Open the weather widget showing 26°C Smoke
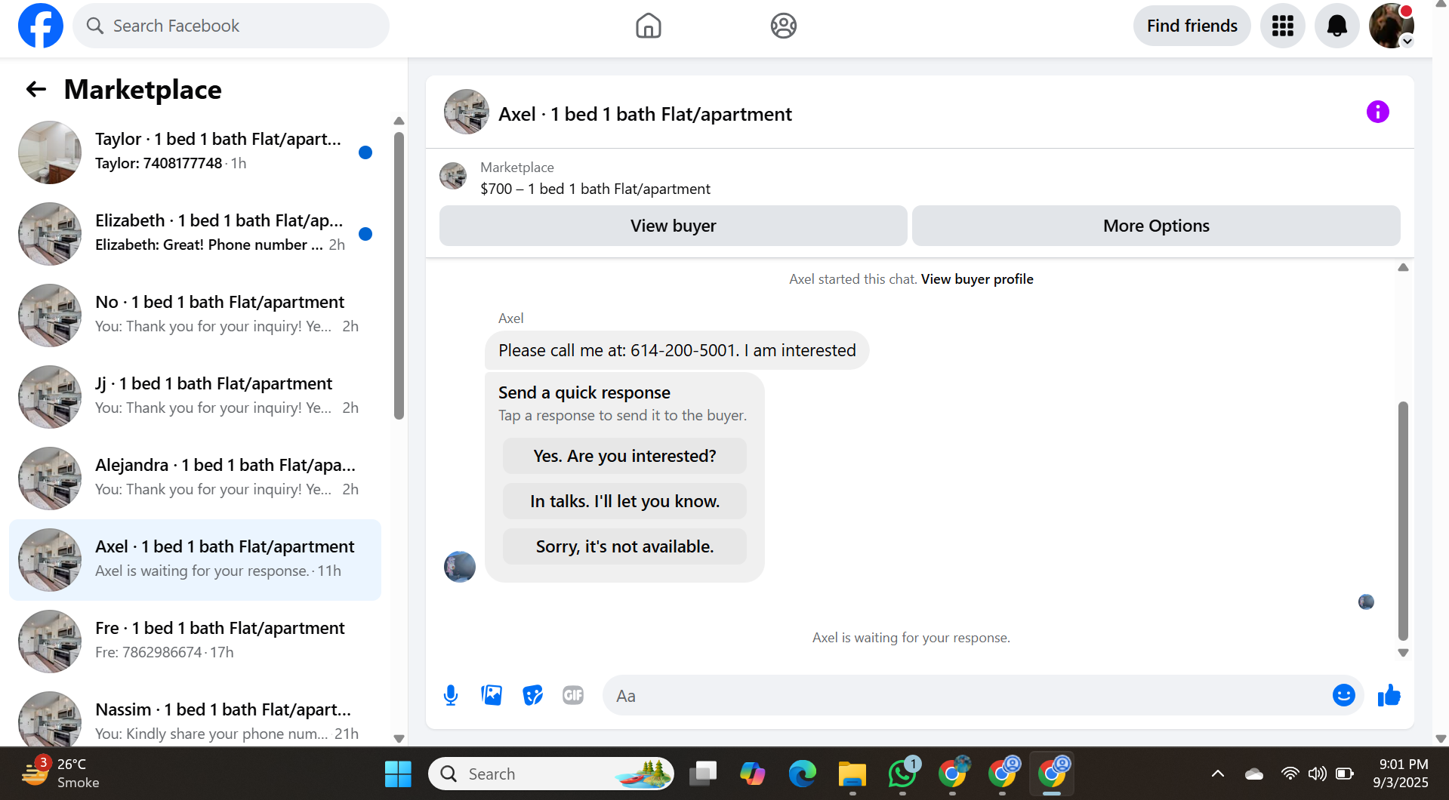The width and height of the screenshot is (1449, 800). pyautogui.click(x=60, y=774)
